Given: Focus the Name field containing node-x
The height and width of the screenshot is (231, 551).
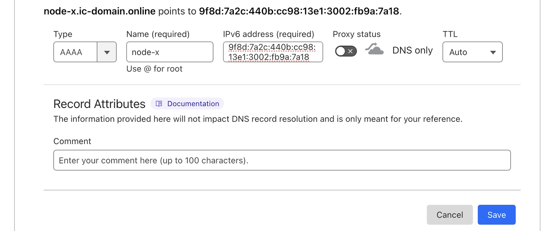Looking at the screenshot, I should click(170, 52).
